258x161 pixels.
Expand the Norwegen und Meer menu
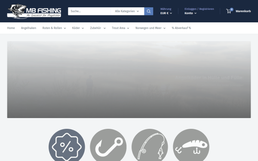150,28
